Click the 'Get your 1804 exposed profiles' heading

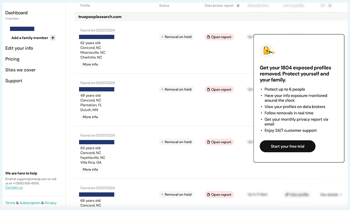coord(295,74)
